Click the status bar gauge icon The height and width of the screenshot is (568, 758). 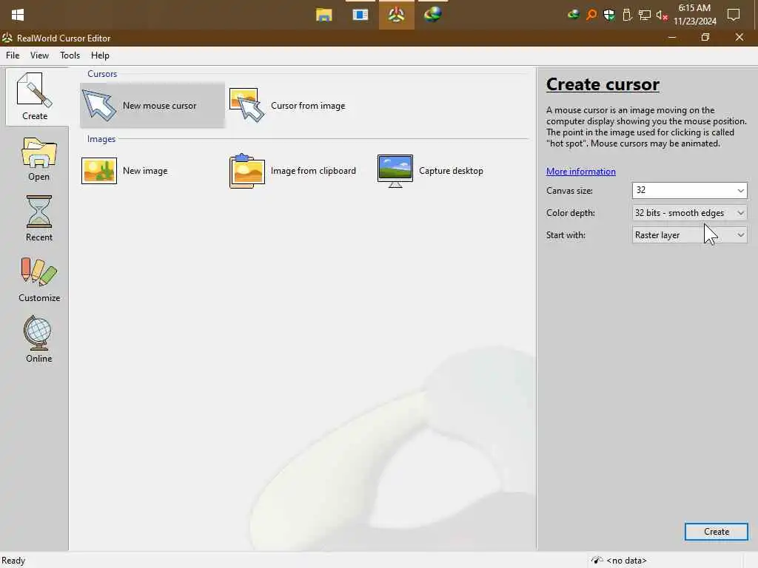pos(597,561)
